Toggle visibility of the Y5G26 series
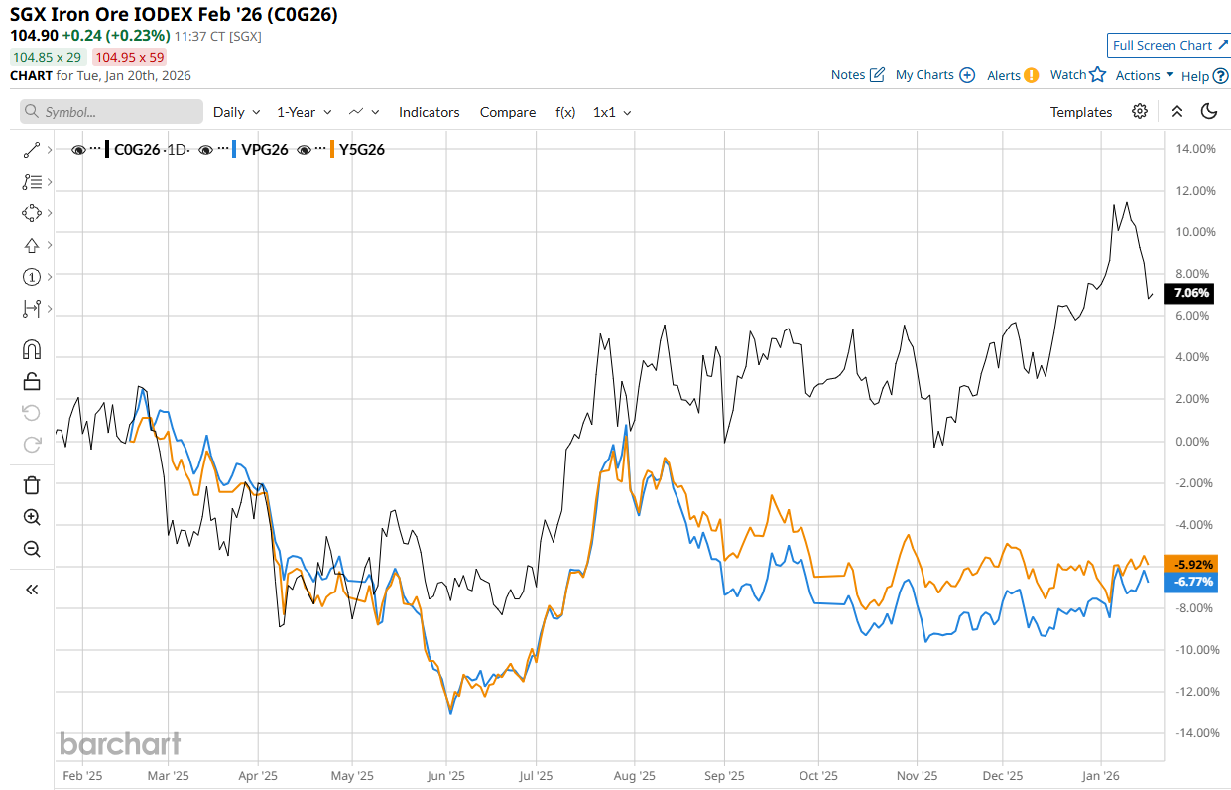The width and height of the screenshot is (1231, 790). [x=306, y=150]
